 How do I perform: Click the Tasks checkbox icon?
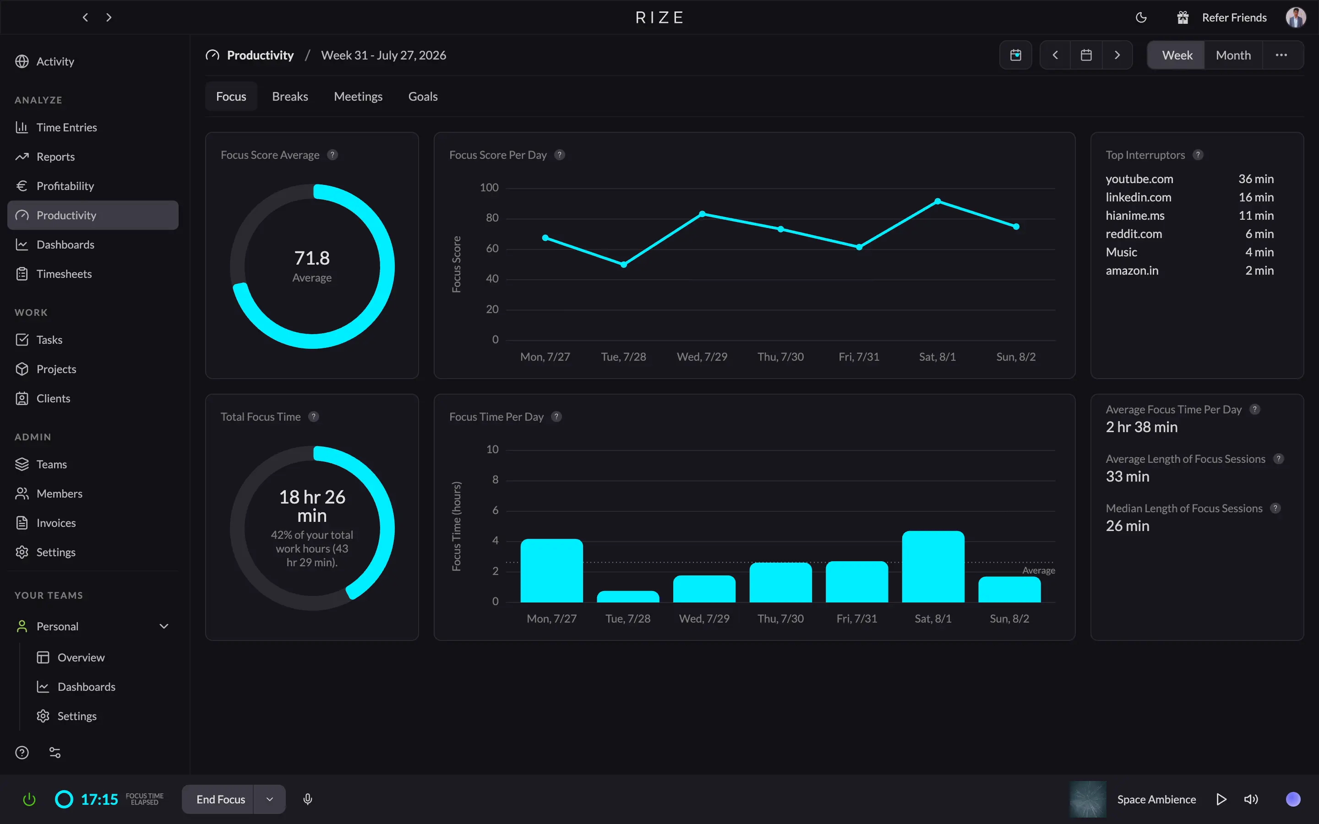coord(22,340)
